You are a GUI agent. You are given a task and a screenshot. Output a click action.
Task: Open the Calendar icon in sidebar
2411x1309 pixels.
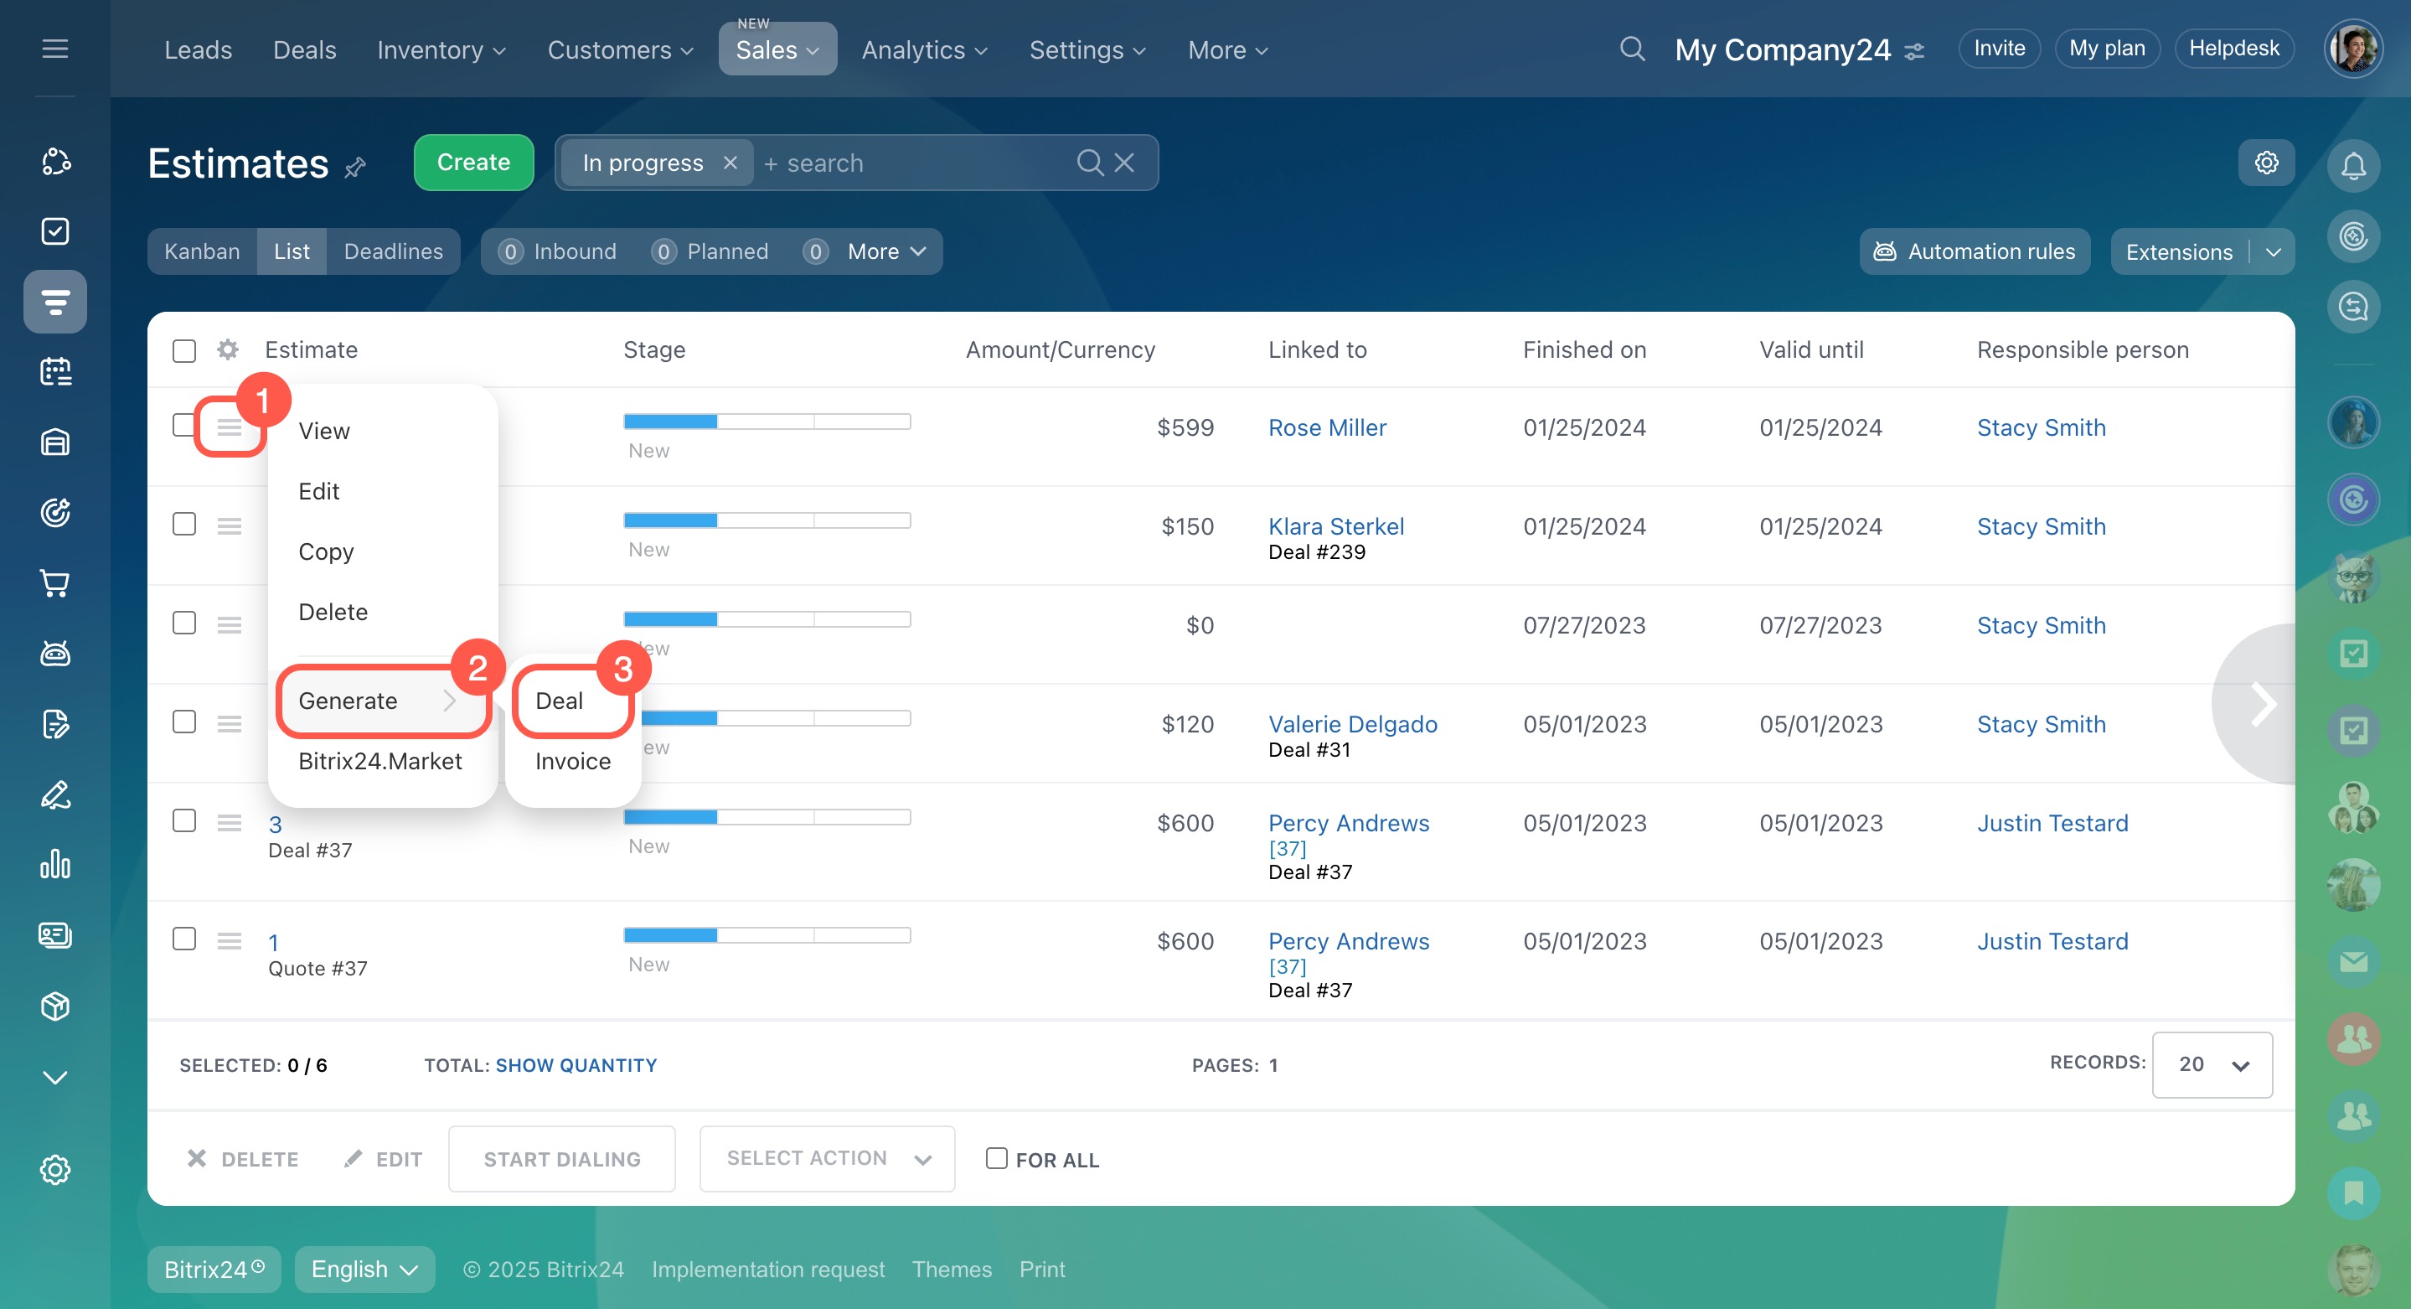click(55, 372)
